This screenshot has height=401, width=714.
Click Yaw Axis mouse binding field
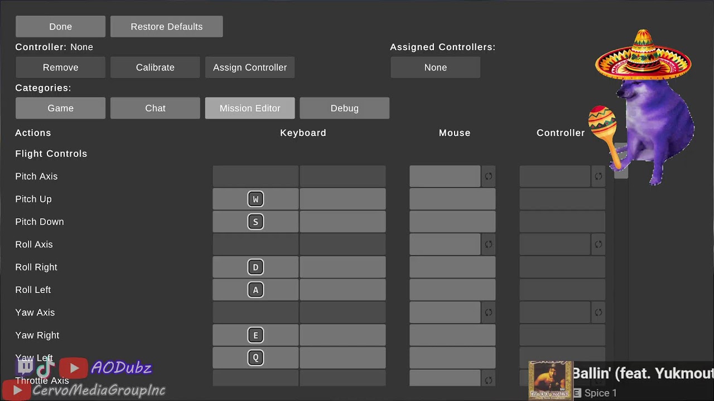[x=445, y=312]
